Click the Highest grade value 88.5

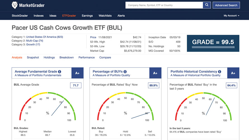coord(23,135)
